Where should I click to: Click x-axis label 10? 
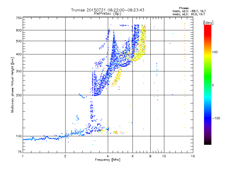[x=164, y=156]
